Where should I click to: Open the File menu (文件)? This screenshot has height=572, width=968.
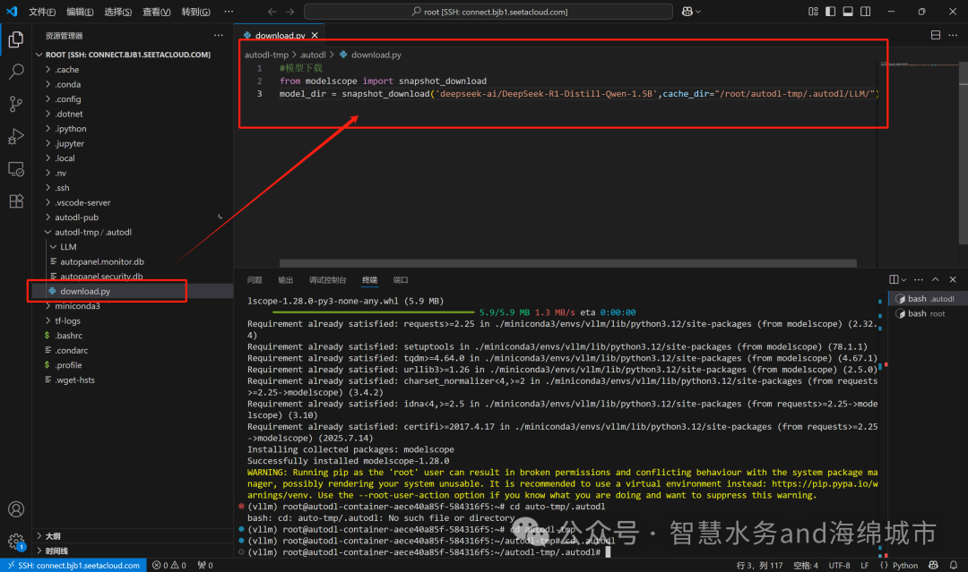point(42,12)
